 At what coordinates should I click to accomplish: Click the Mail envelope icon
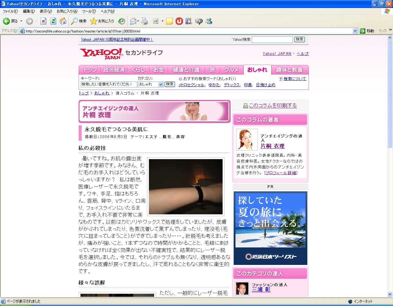[x=133, y=21]
